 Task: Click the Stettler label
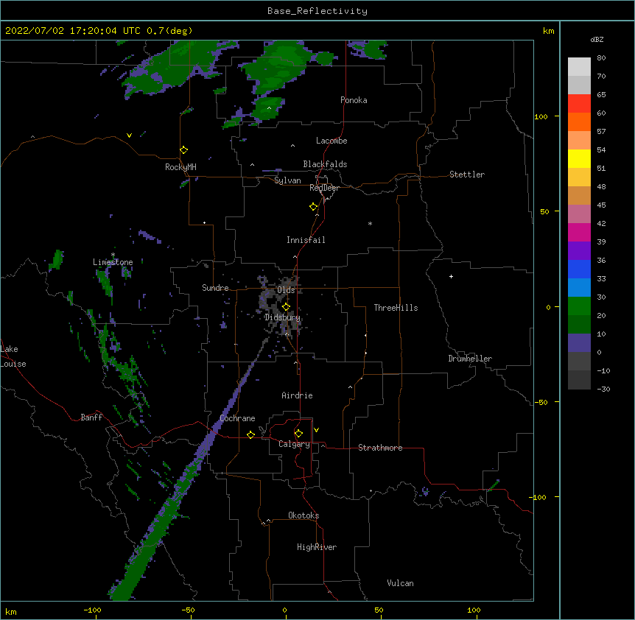click(467, 175)
